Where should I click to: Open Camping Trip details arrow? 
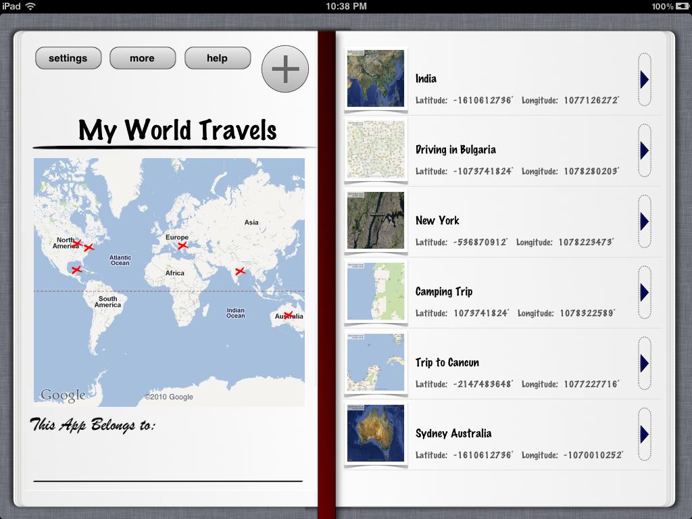[x=644, y=292]
